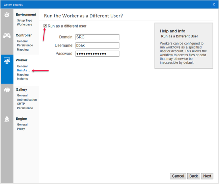Click the Domain input field
This screenshot has height=184, width=219.
click(97, 37)
